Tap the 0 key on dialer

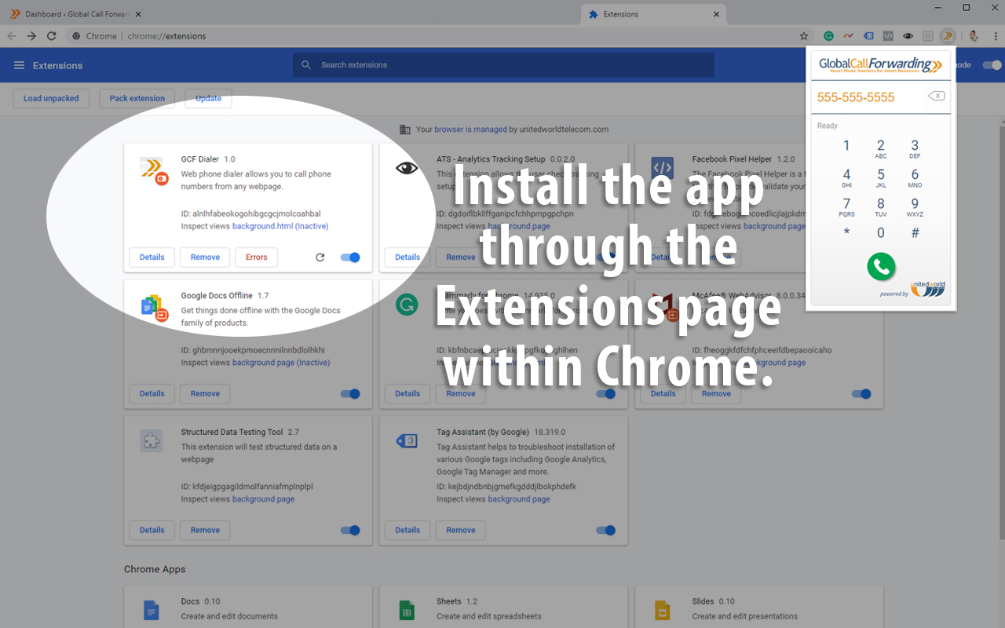(881, 233)
